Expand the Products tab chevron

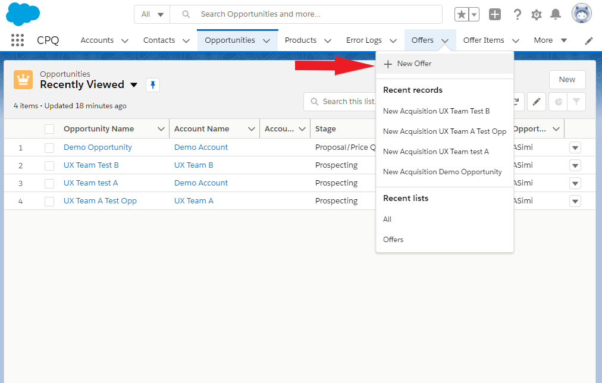(328, 40)
